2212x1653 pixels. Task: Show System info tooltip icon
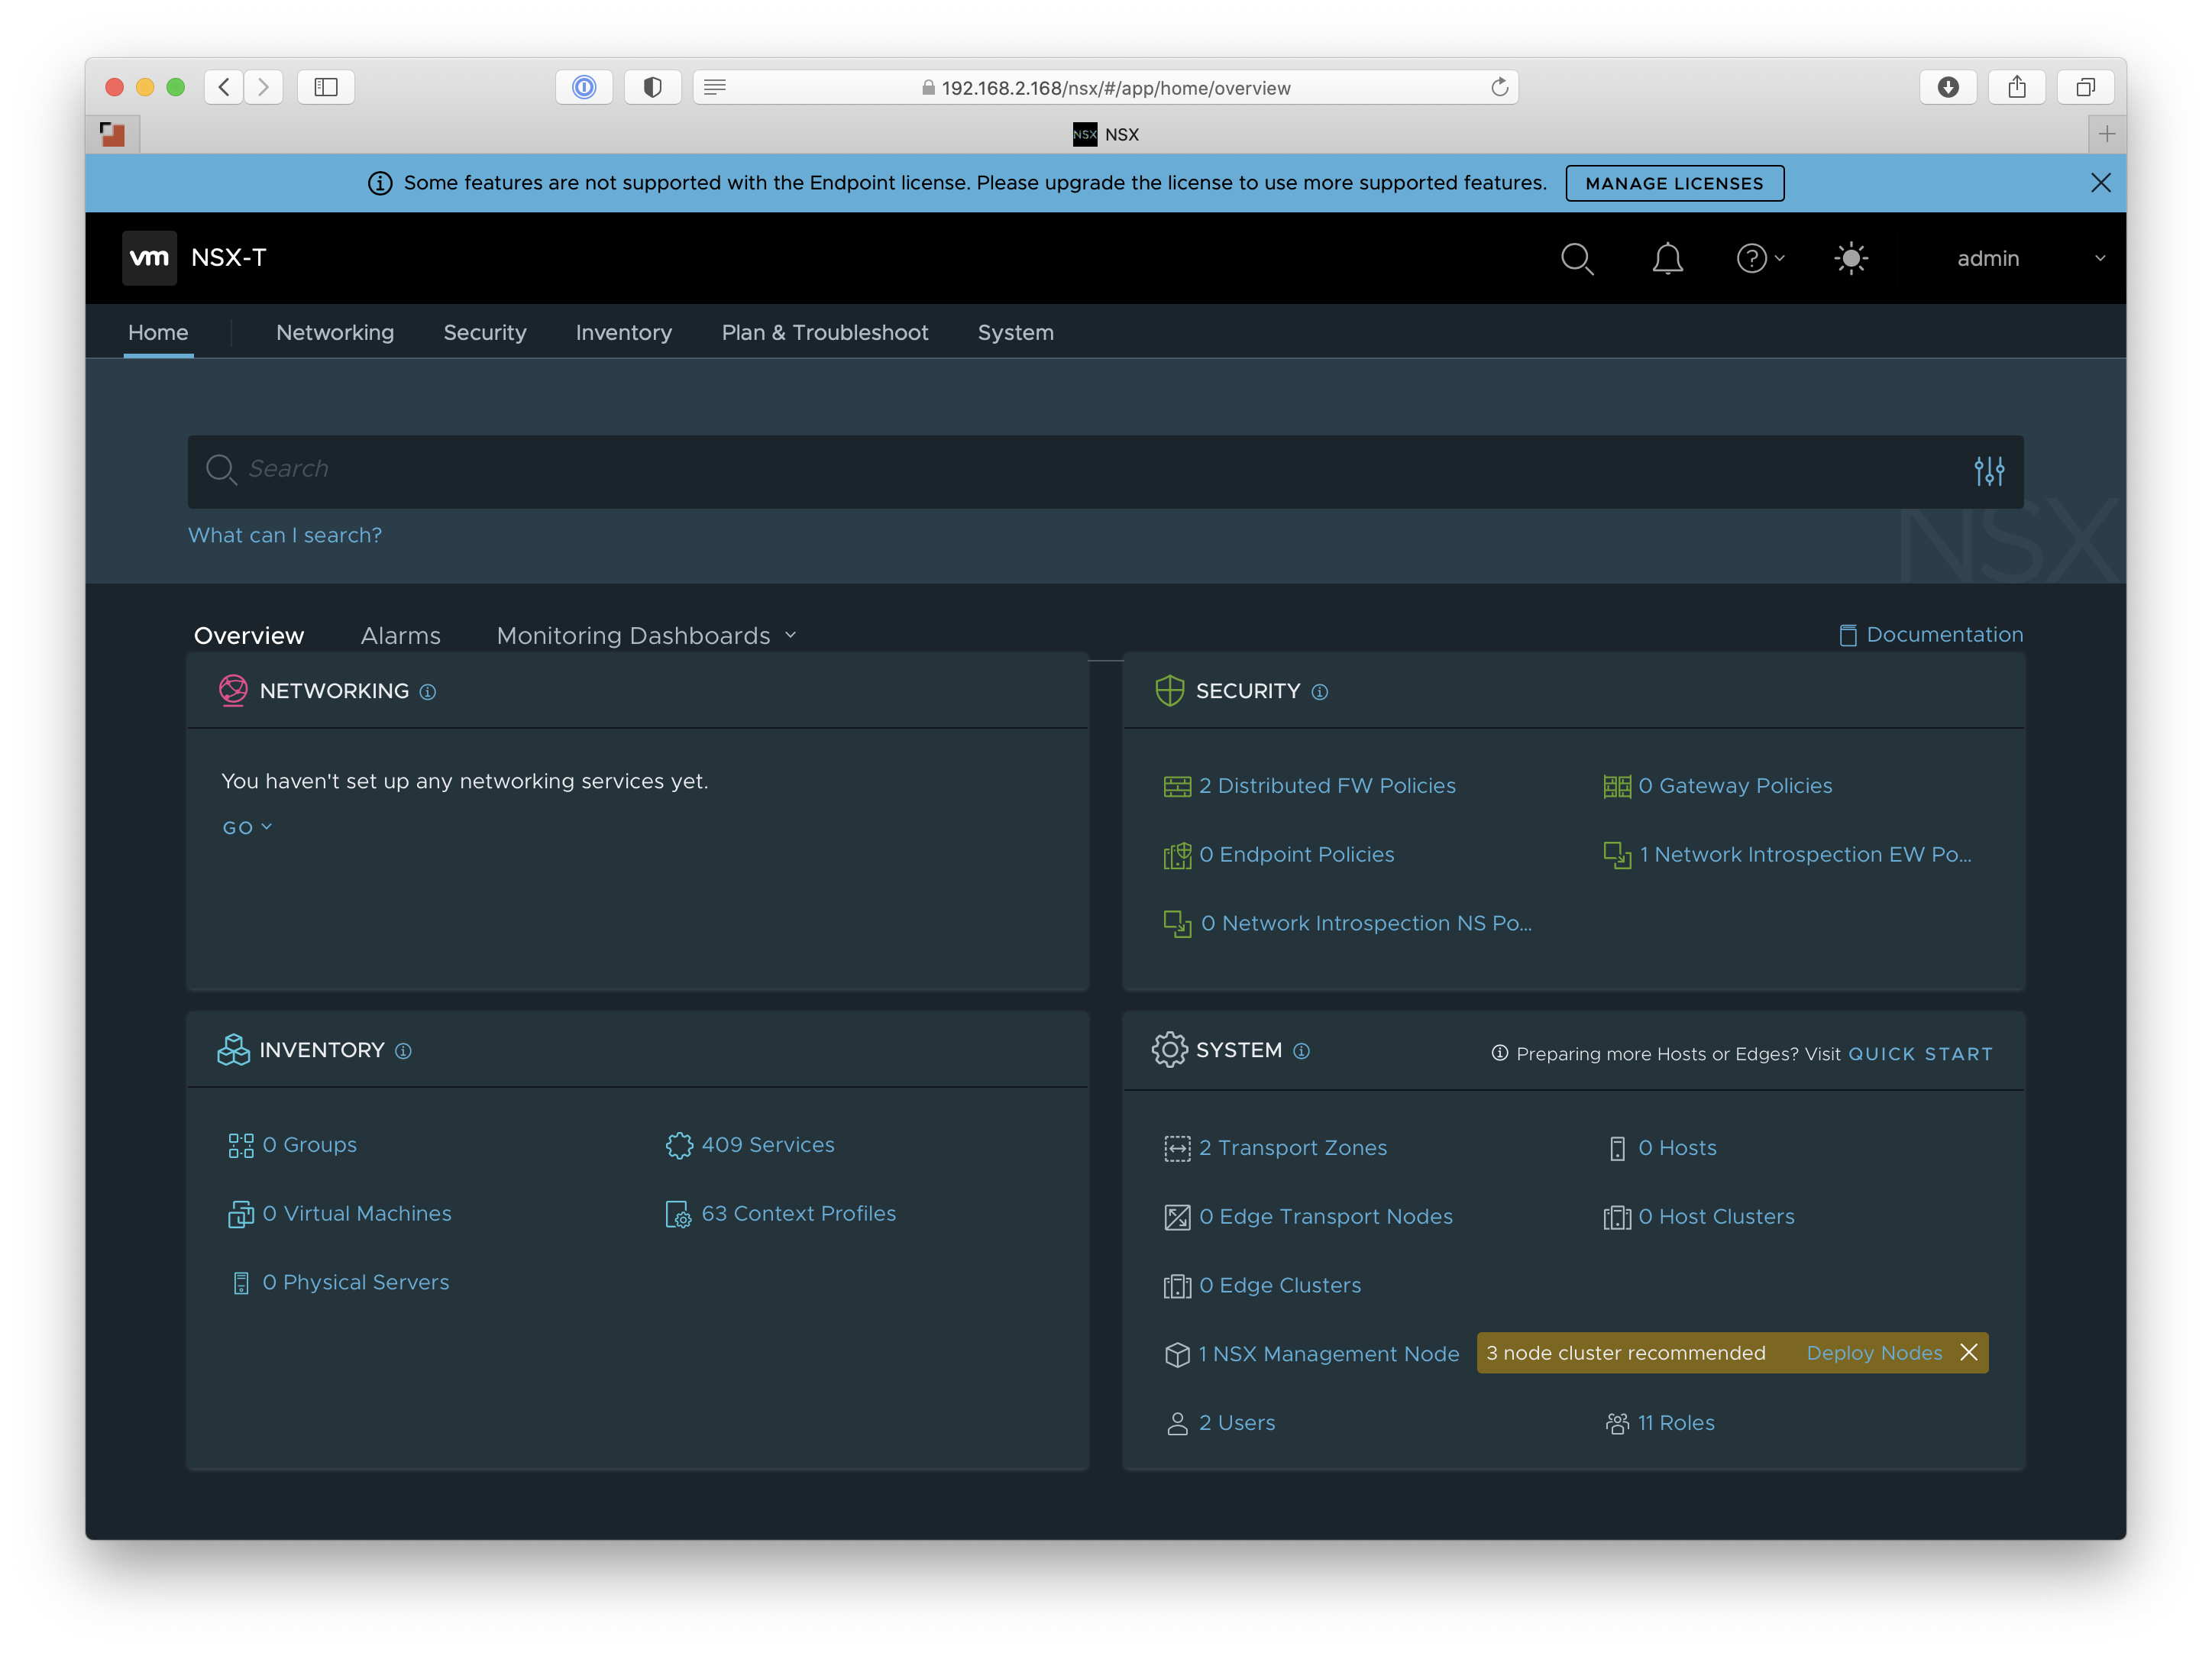tap(1301, 1051)
